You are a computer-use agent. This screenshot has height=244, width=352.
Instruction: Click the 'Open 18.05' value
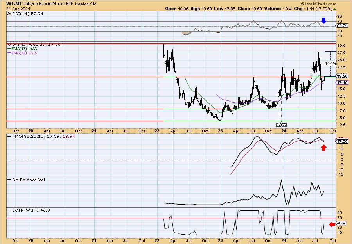click(177, 9)
